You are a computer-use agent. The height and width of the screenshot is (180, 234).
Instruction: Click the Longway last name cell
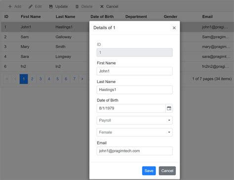63,56
